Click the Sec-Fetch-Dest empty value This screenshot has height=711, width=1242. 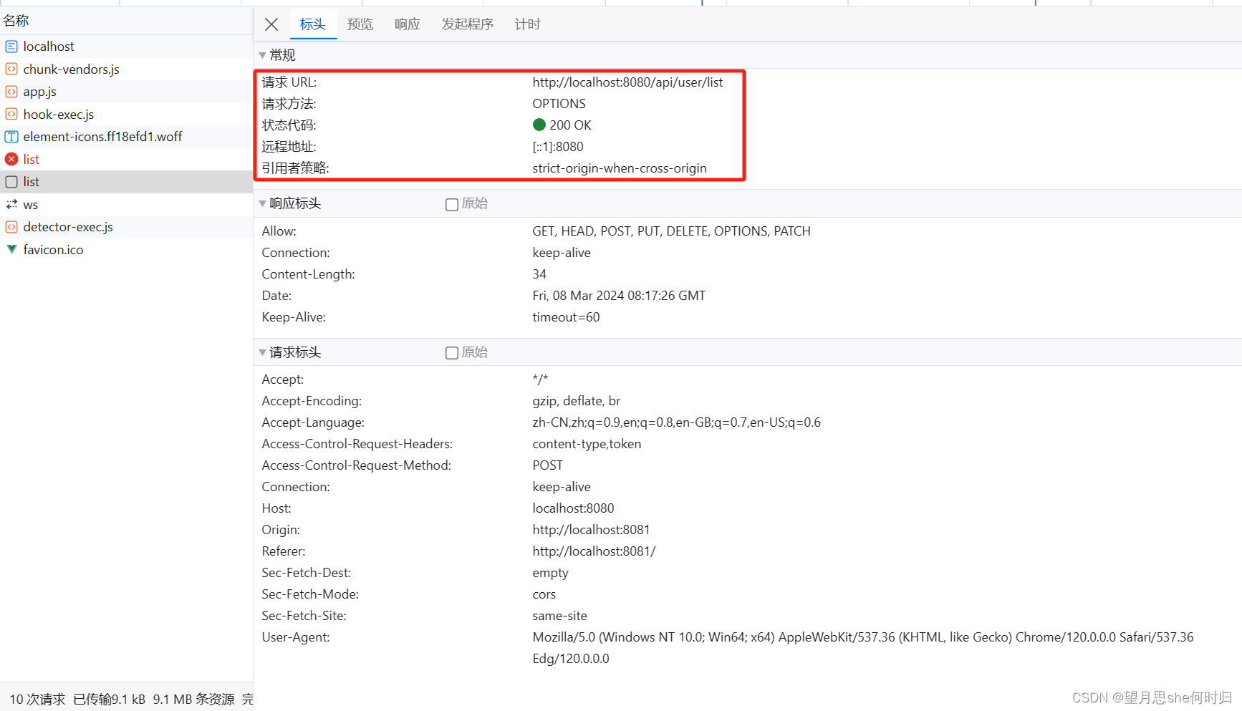[550, 573]
